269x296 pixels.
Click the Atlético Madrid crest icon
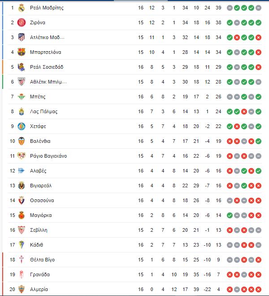22,37
